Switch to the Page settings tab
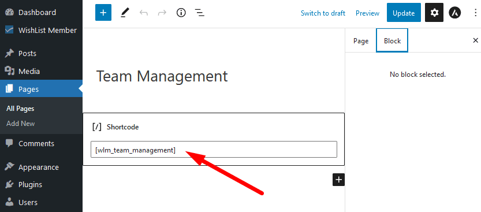 coord(361,41)
